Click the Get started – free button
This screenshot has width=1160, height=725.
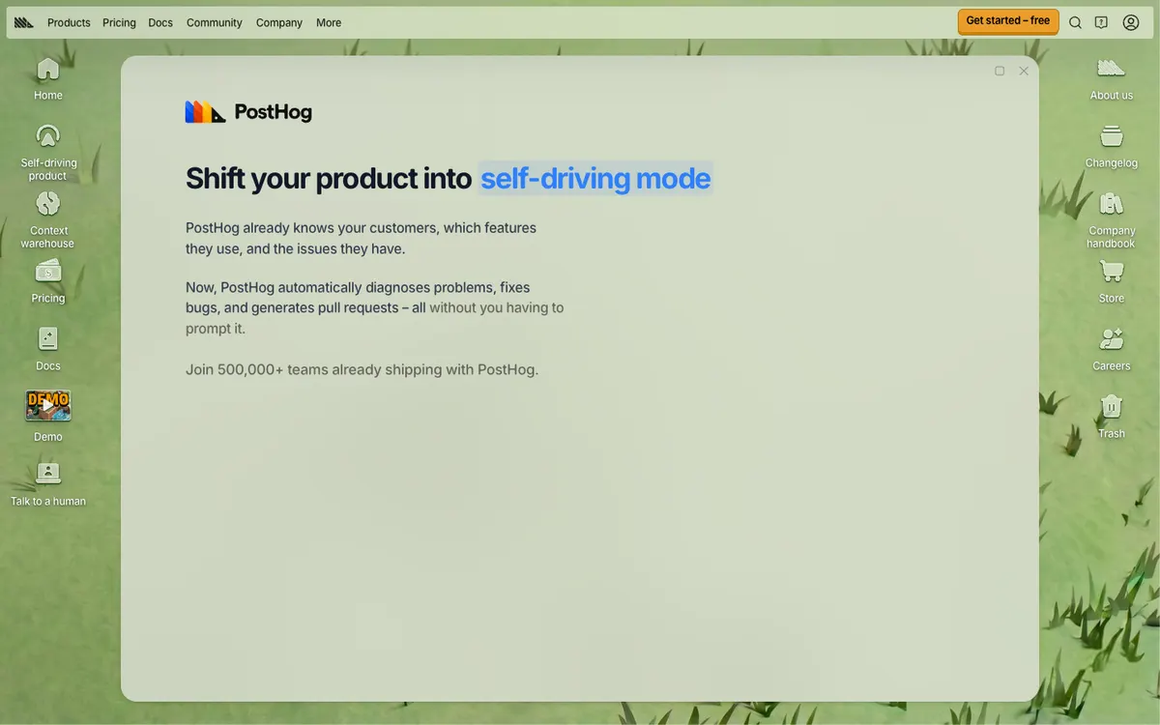tap(1008, 21)
